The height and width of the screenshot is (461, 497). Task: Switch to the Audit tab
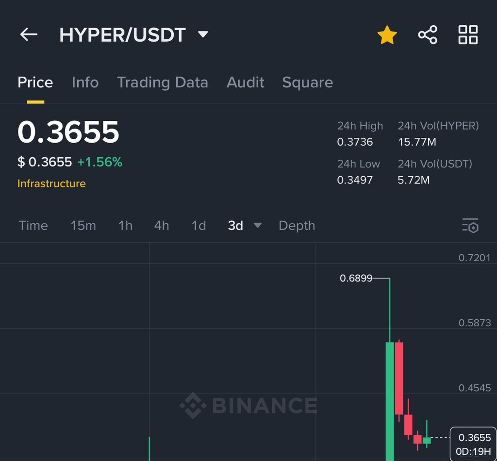tap(245, 82)
